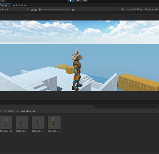Select the blue stardude prefab thumbnail

pyautogui.click(x=22, y=122)
